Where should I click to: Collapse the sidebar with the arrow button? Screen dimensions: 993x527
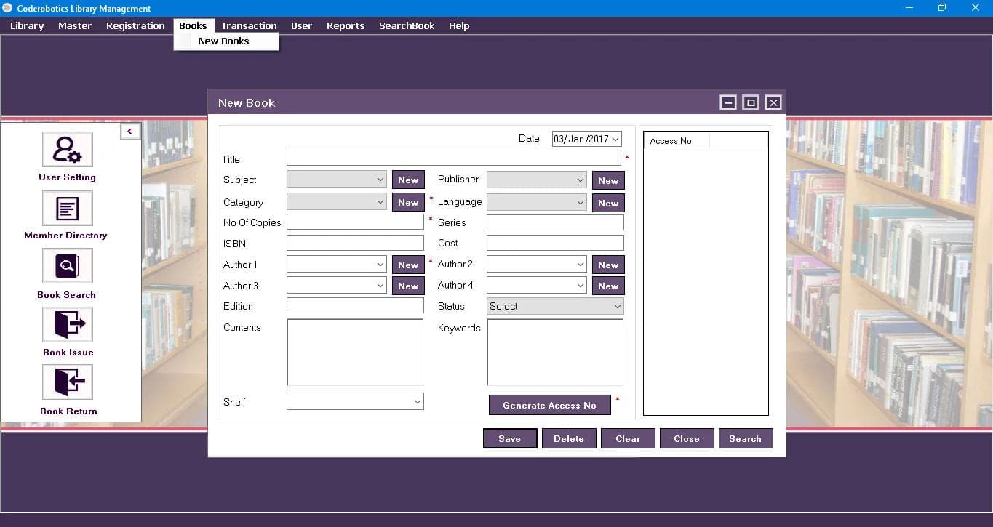click(x=130, y=131)
